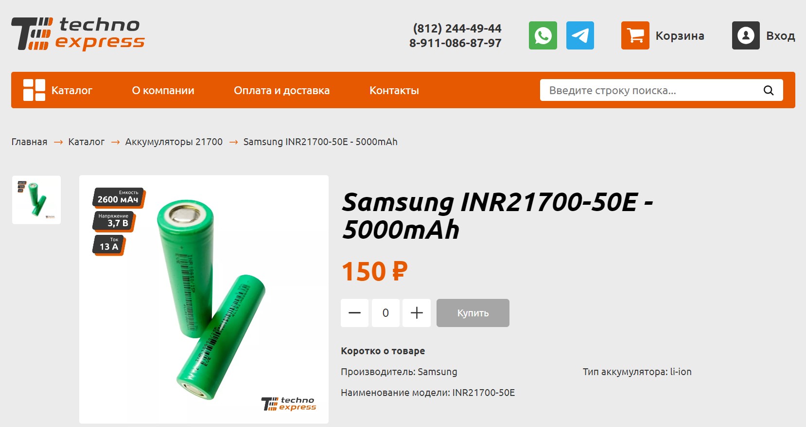This screenshot has width=806, height=427.
Task: Click the Вход login link
Action: (780, 36)
